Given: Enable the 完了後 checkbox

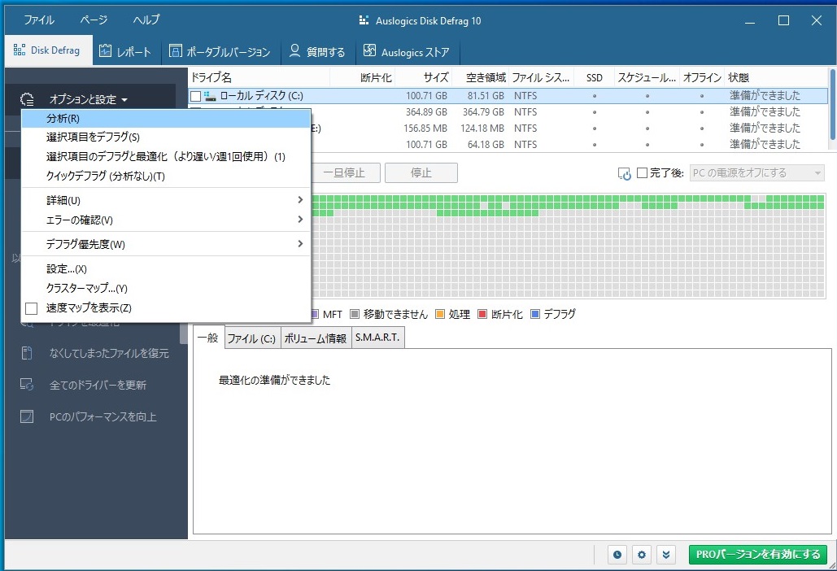Looking at the screenshot, I should (642, 173).
